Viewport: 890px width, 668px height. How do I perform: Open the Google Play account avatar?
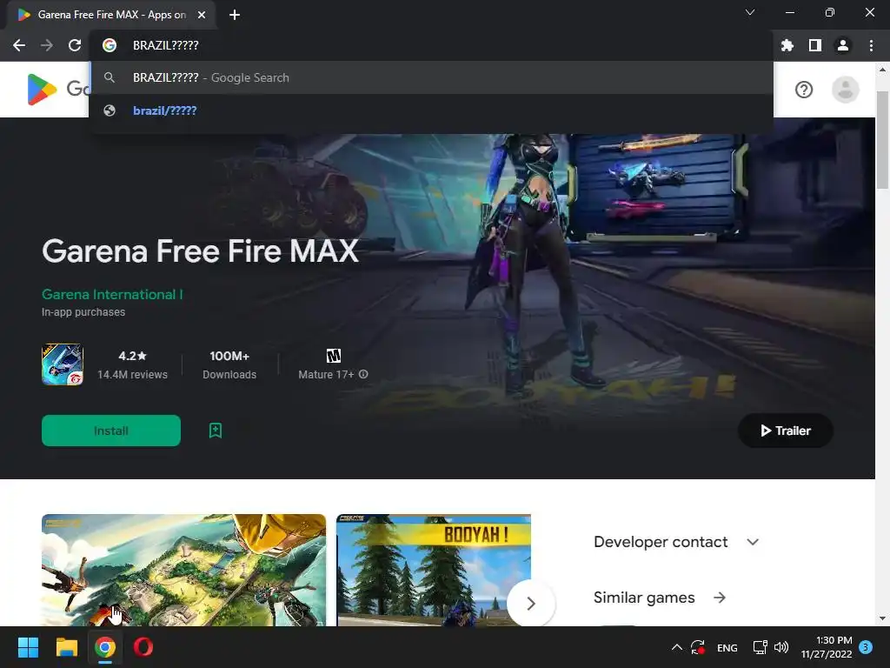coord(845,90)
